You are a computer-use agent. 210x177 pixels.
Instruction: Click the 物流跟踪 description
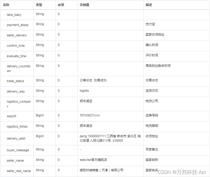(152, 126)
